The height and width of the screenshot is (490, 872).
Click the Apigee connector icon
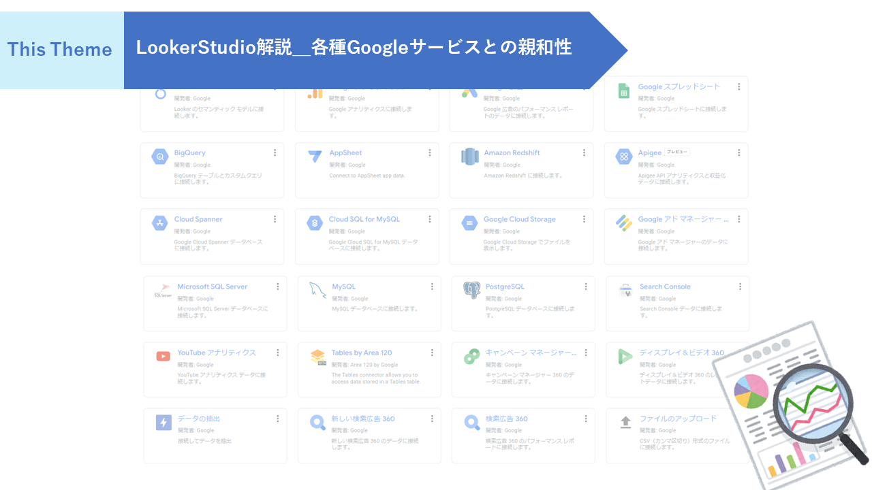(624, 157)
